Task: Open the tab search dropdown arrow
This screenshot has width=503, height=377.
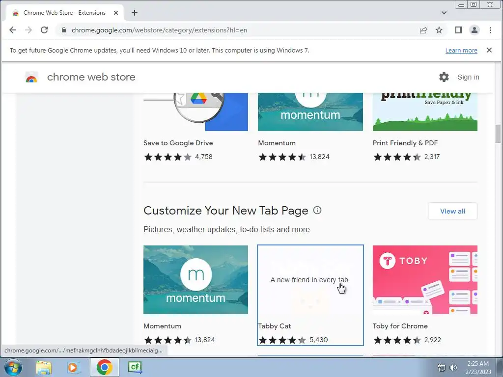Action: tap(444, 13)
